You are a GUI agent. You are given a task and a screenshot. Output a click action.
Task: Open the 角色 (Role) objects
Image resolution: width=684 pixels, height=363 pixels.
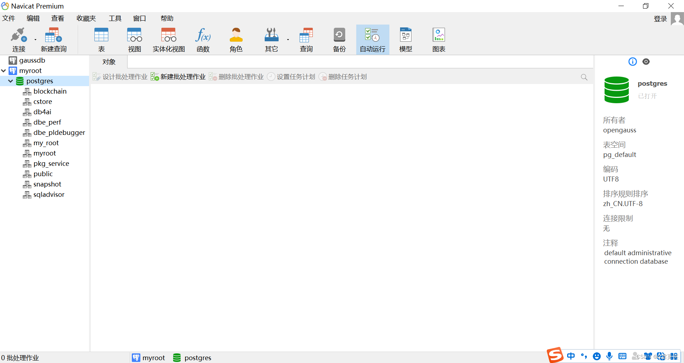pyautogui.click(x=236, y=40)
